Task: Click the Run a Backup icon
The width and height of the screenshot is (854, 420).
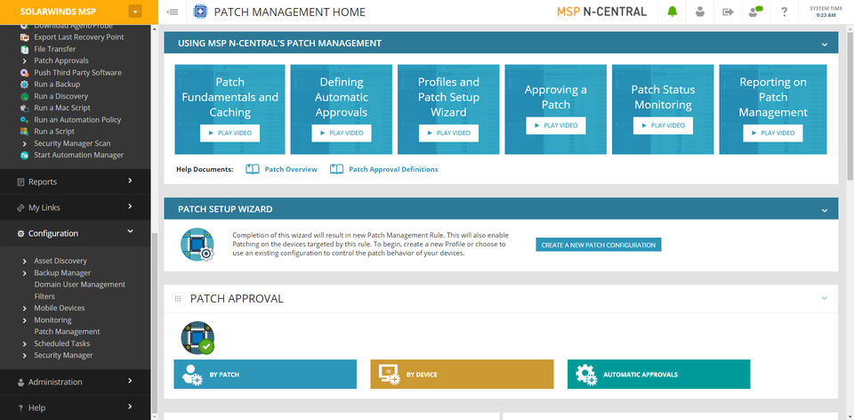Action: pyautogui.click(x=25, y=85)
